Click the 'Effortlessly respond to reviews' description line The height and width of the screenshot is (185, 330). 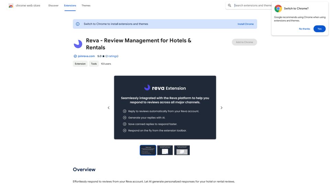click(154, 182)
